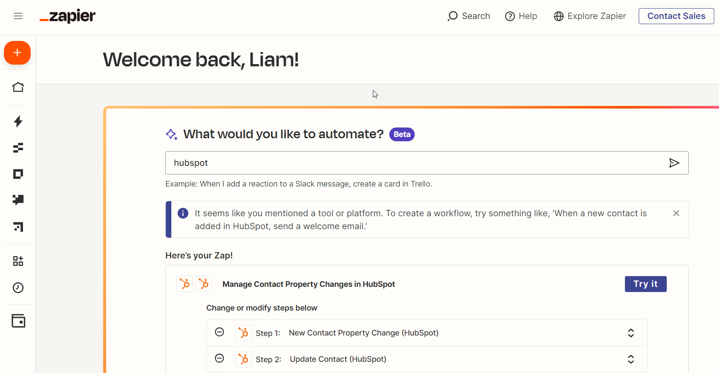Open the Canvas icon in the sidebar
Viewport: 719px width, 373px height.
18,227
